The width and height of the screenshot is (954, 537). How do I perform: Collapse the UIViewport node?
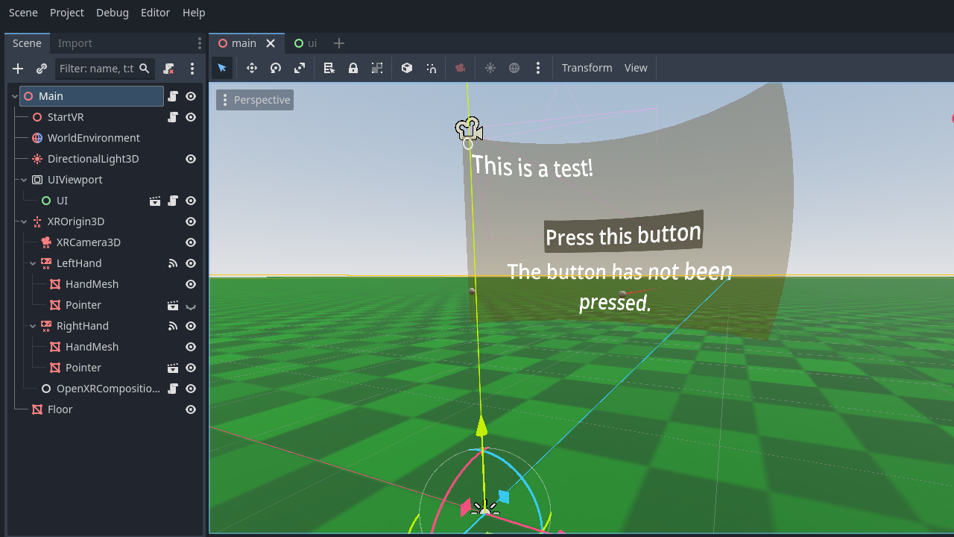coord(24,180)
